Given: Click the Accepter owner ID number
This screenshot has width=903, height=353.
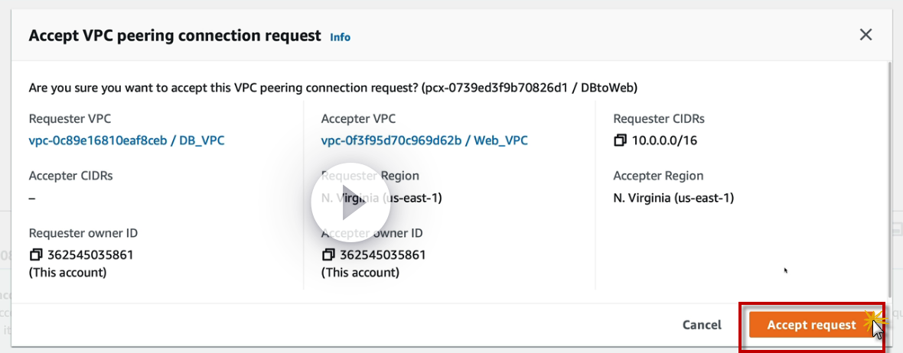Looking at the screenshot, I should click(383, 254).
